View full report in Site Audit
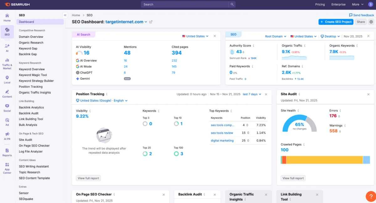Viewport: 376px width, 203px height. (293, 178)
